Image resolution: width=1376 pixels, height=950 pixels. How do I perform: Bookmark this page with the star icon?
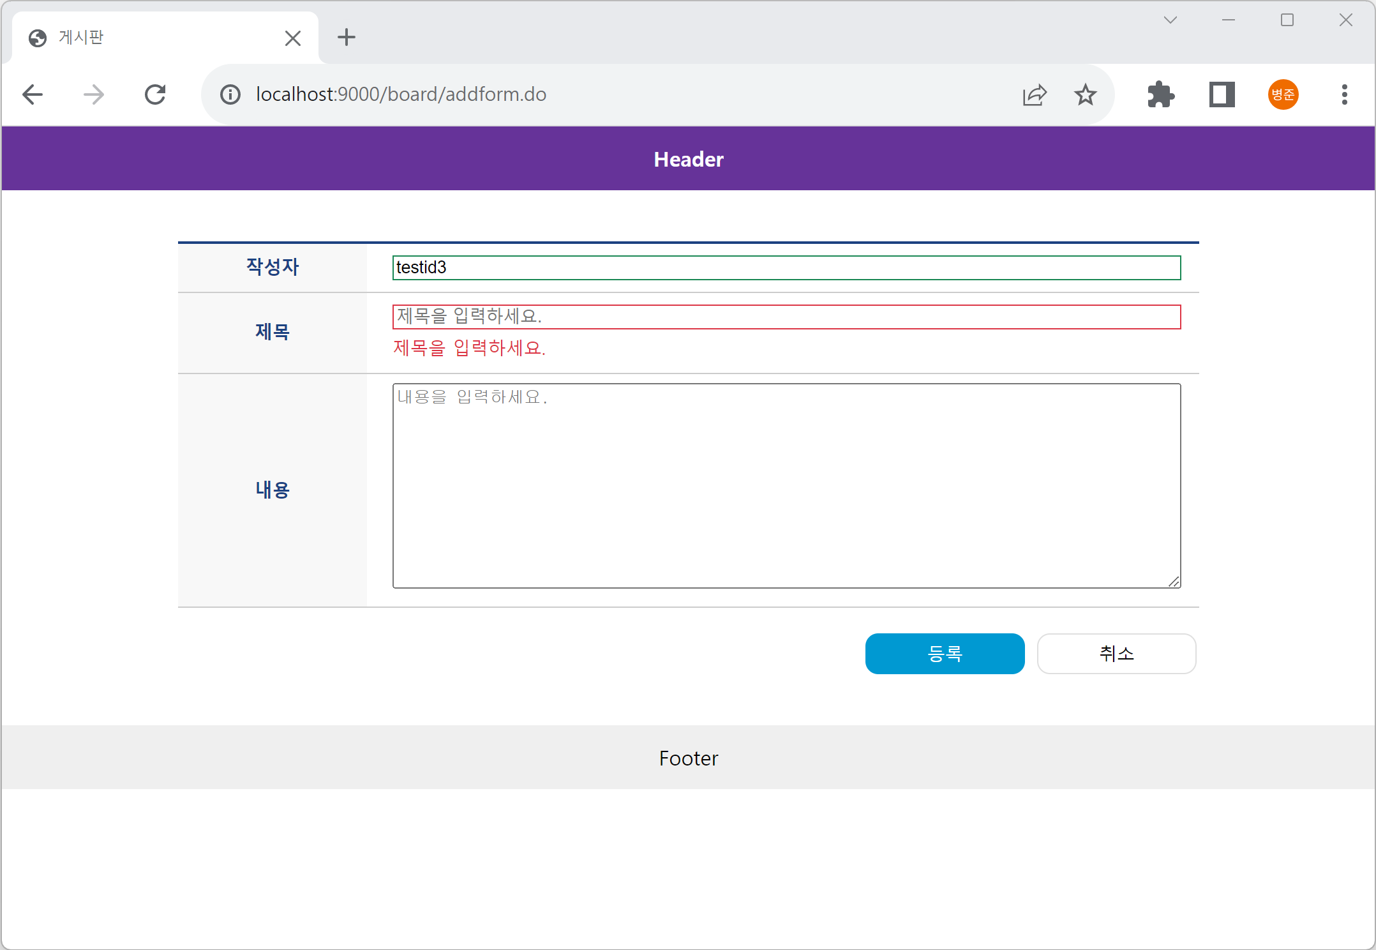click(x=1085, y=95)
